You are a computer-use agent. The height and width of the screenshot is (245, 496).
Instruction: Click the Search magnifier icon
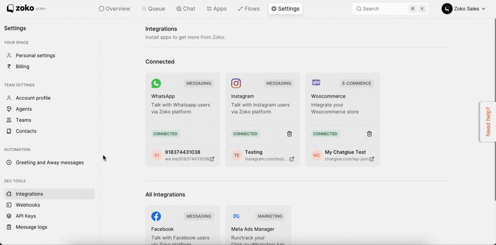(359, 9)
